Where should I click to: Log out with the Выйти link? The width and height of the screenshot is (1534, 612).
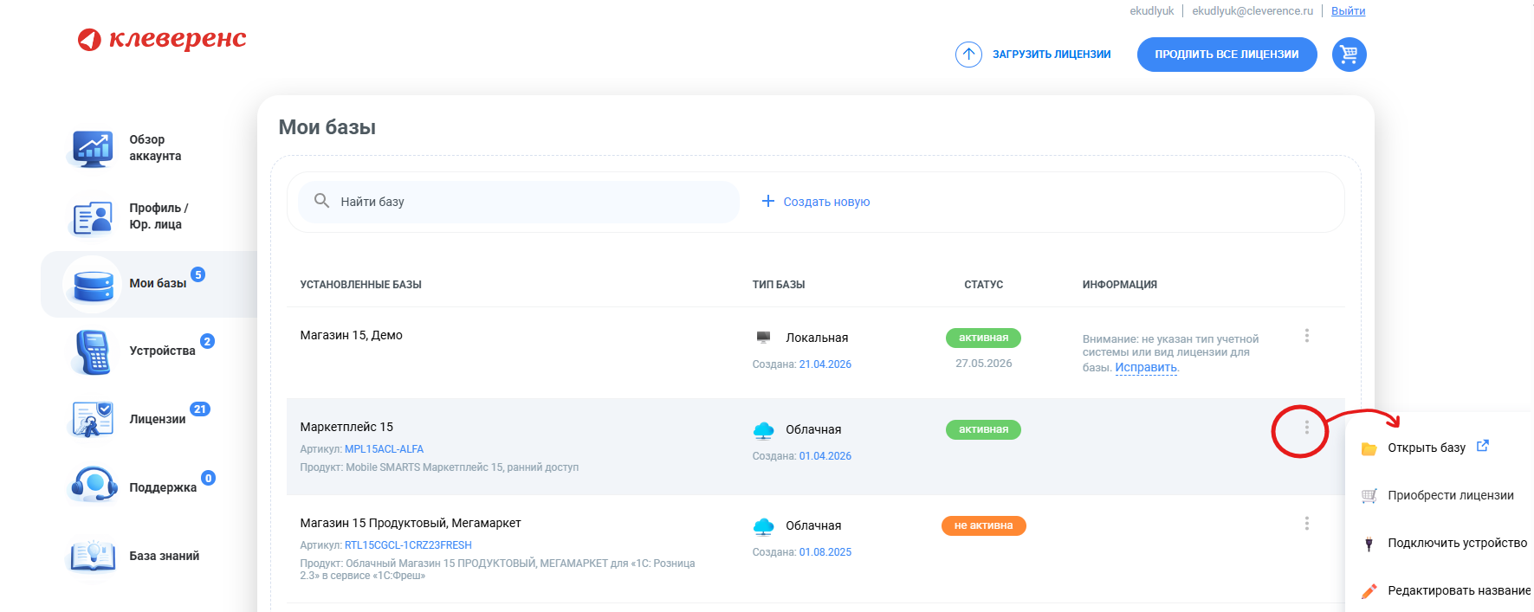point(1348,11)
